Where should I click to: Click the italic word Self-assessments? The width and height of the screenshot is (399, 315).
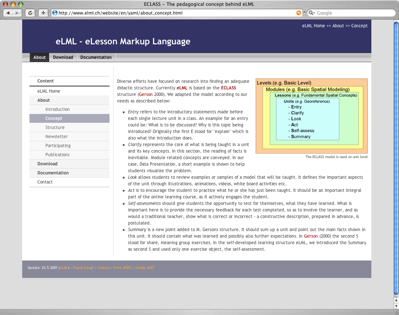coord(144,204)
